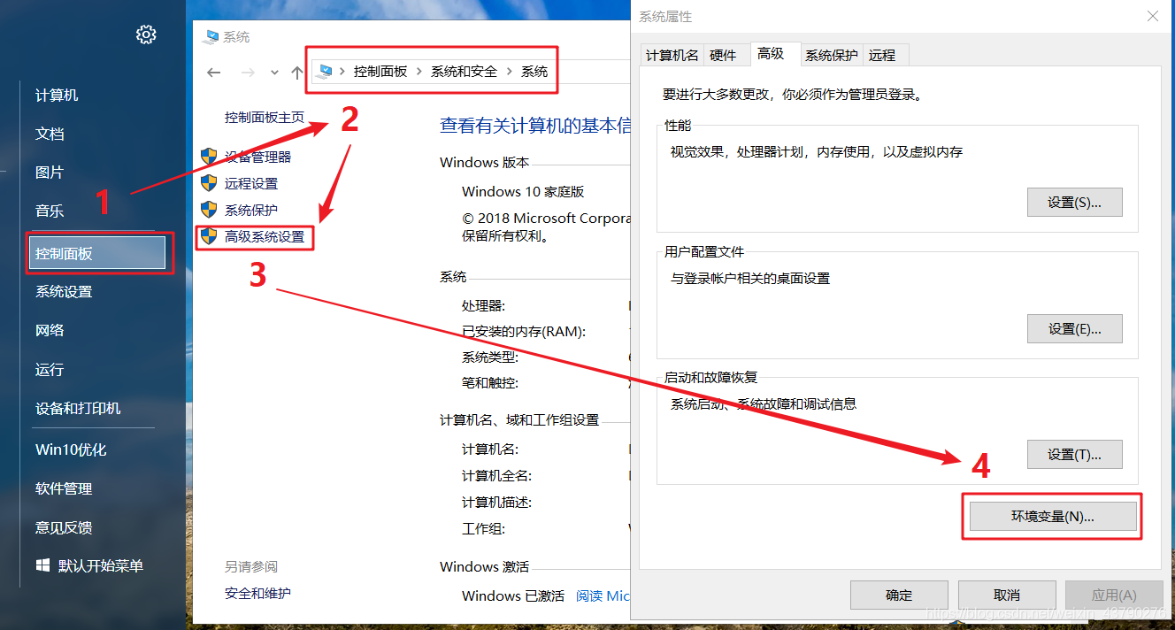Screen dimensions: 1175x630
Task: Click the back navigation arrow
Action: pyautogui.click(x=213, y=71)
